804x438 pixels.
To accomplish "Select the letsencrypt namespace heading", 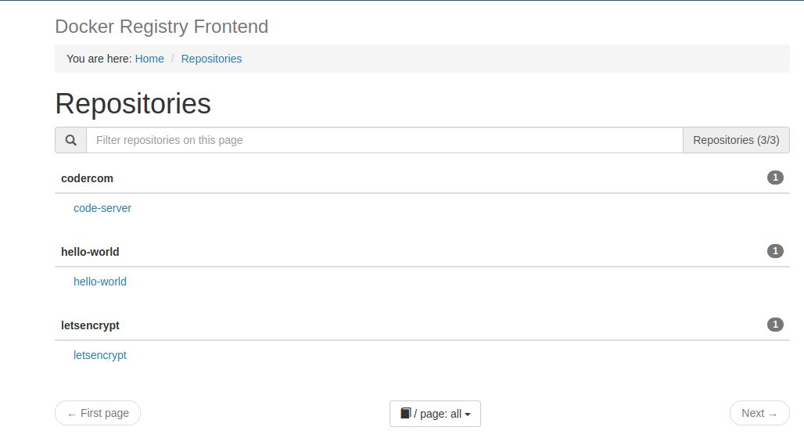I will tap(90, 325).
